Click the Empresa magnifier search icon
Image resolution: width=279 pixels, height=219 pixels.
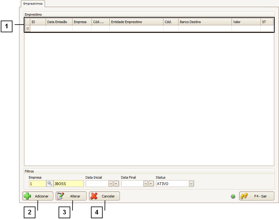(50, 184)
